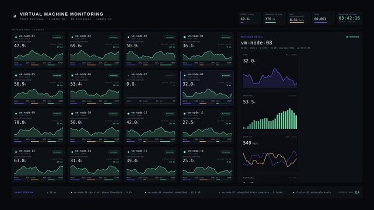Click the 69.6% CPU value on vm-node-02
Image resolution: width=374 pixels, height=210 pixels.
click(x=76, y=45)
